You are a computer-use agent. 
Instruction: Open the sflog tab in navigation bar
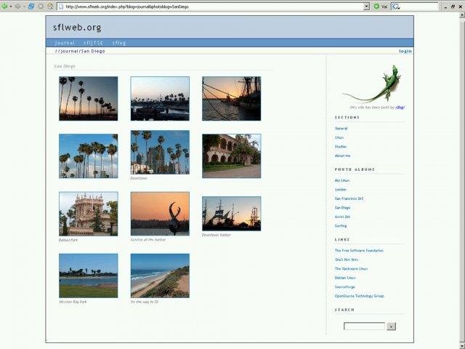point(119,43)
